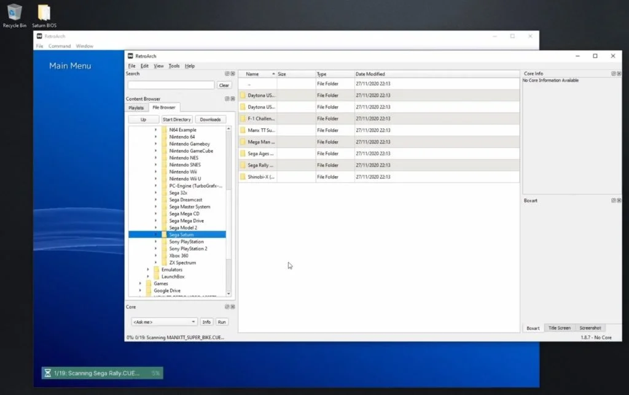629x395 pixels.
Task: Sort file list by Date Modified header
Action: point(437,74)
